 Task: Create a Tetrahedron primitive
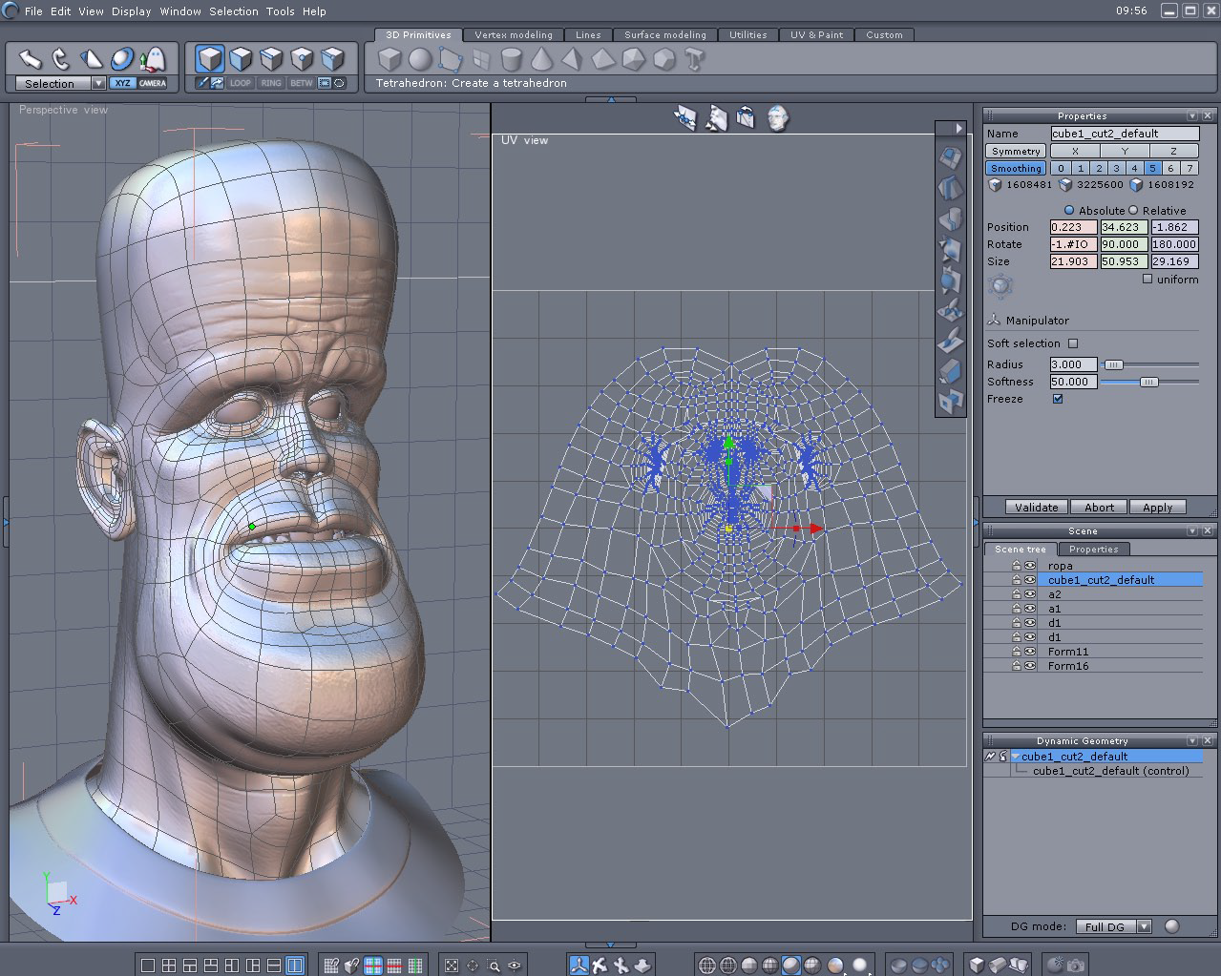click(572, 59)
